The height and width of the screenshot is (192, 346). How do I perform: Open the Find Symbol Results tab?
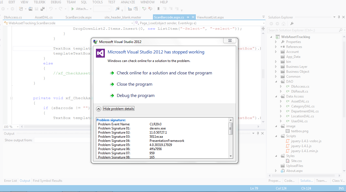(48, 181)
